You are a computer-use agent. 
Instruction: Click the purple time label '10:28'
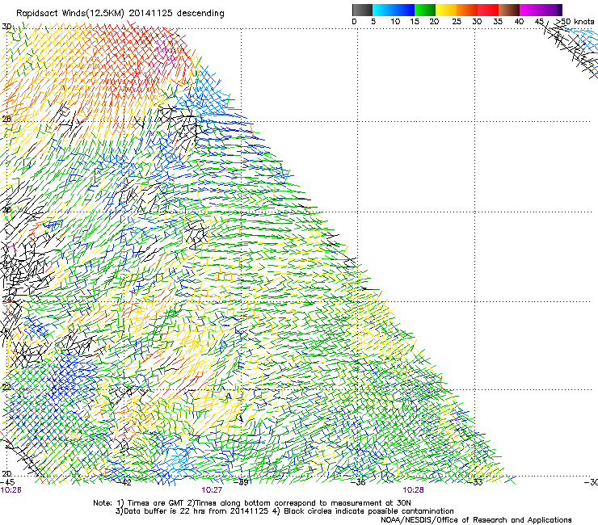[x=413, y=490]
